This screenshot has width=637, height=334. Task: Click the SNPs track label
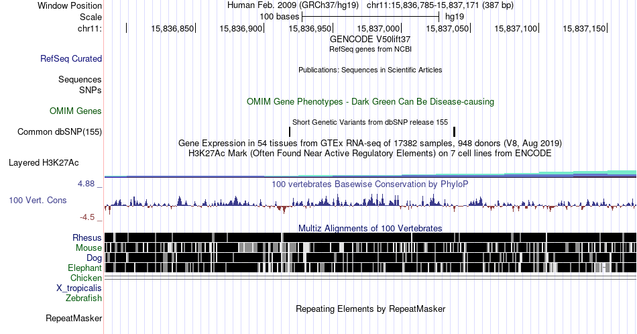(91, 90)
